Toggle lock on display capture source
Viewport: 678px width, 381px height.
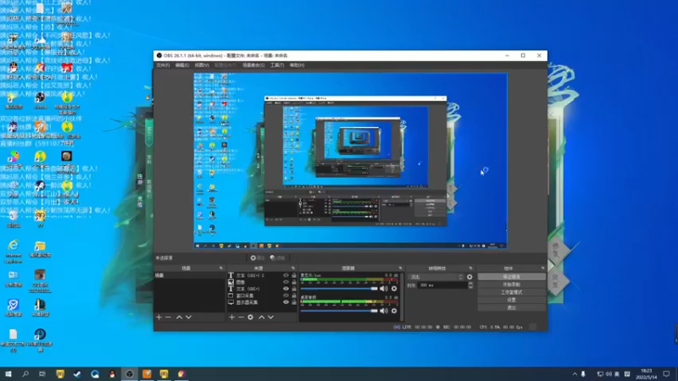[294, 302]
